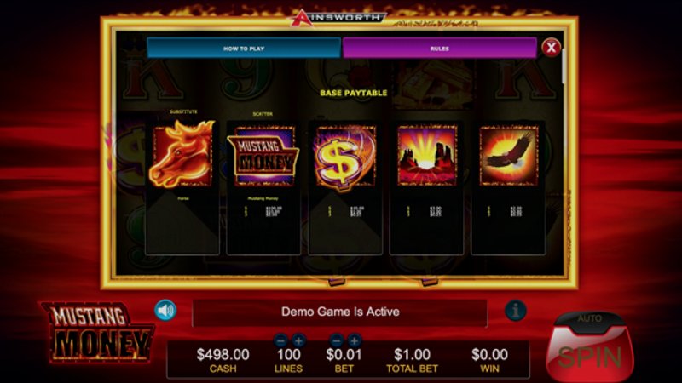Increase bet with the plus button
Viewport: 682px width, 383px height.
tap(354, 340)
